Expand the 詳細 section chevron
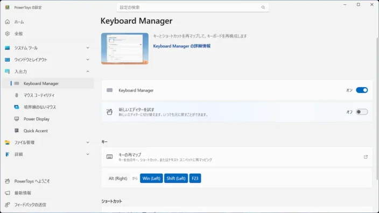The image size is (379, 213). click(88, 154)
